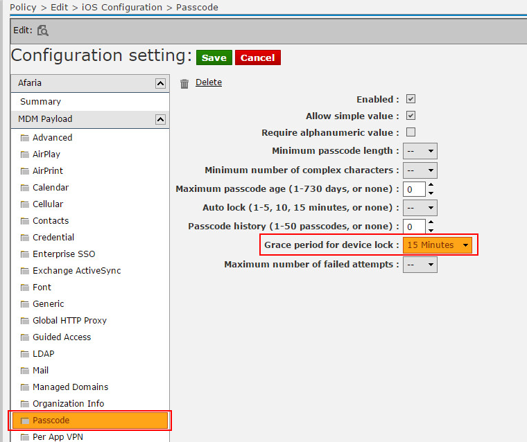Save the configuration setting
The image size is (527, 442).
(214, 58)
